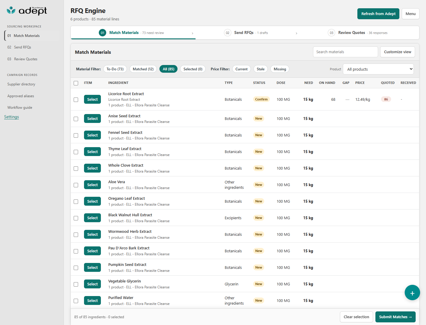Click step 01 circle badge
The image size is (426, 325).
[103, 33]
